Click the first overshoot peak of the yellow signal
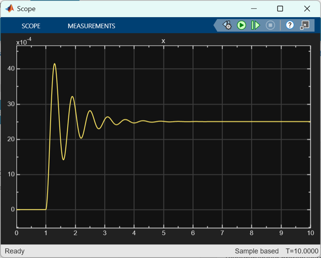 click(55, 64)
